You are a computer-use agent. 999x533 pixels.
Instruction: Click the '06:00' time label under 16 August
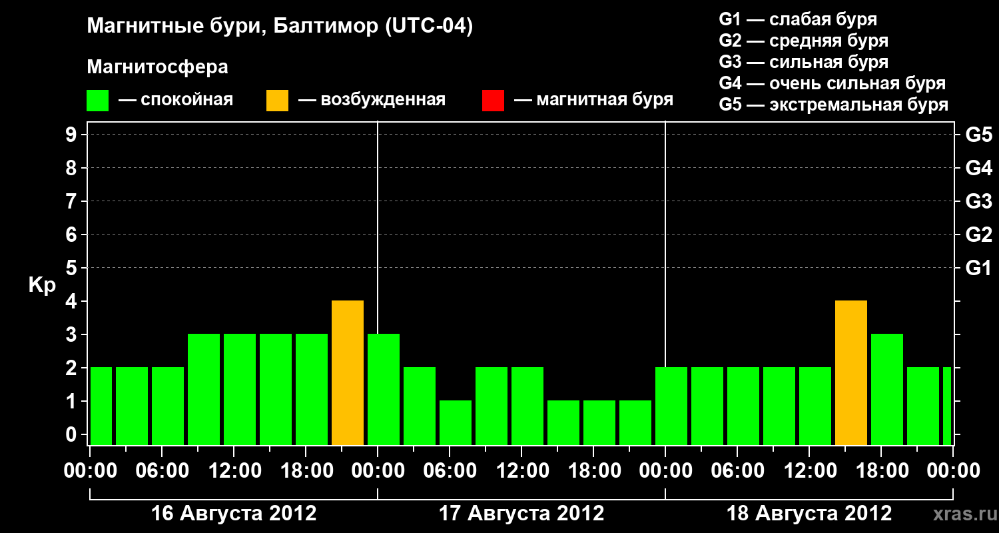point(162,471)
